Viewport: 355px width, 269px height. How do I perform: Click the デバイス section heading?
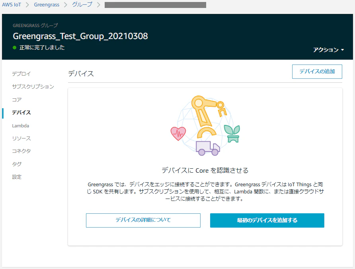(81, 74)
